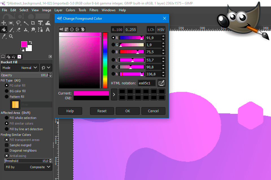
Task: Select the Crop tool
Action: [x=33, y=23]
